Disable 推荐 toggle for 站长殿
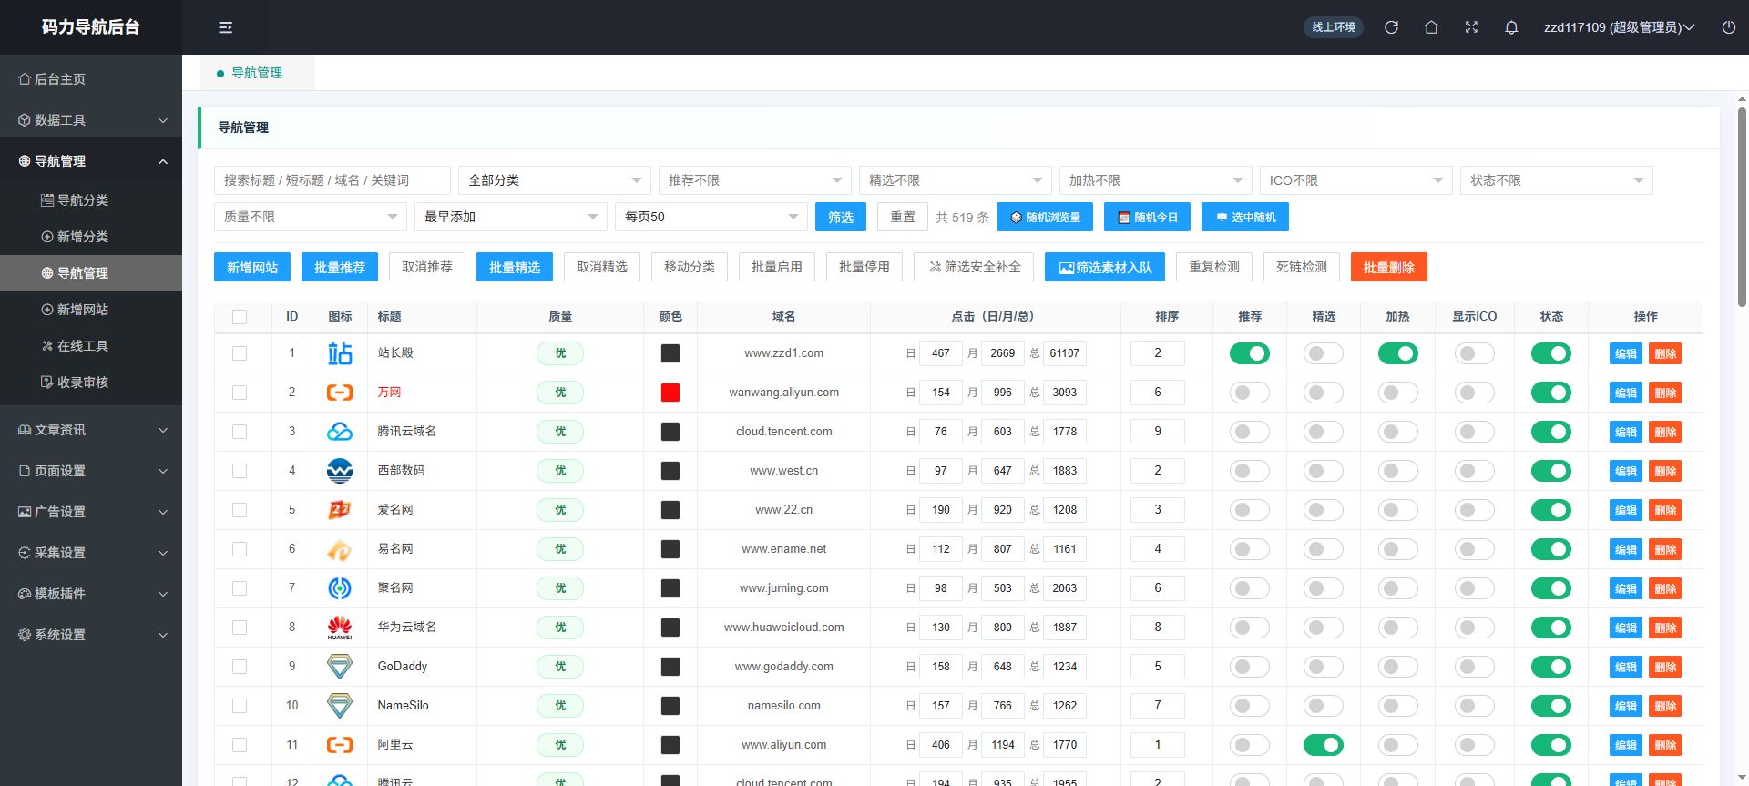The width and height of the screenshot is (1749, 786). tap(1250, 353)
